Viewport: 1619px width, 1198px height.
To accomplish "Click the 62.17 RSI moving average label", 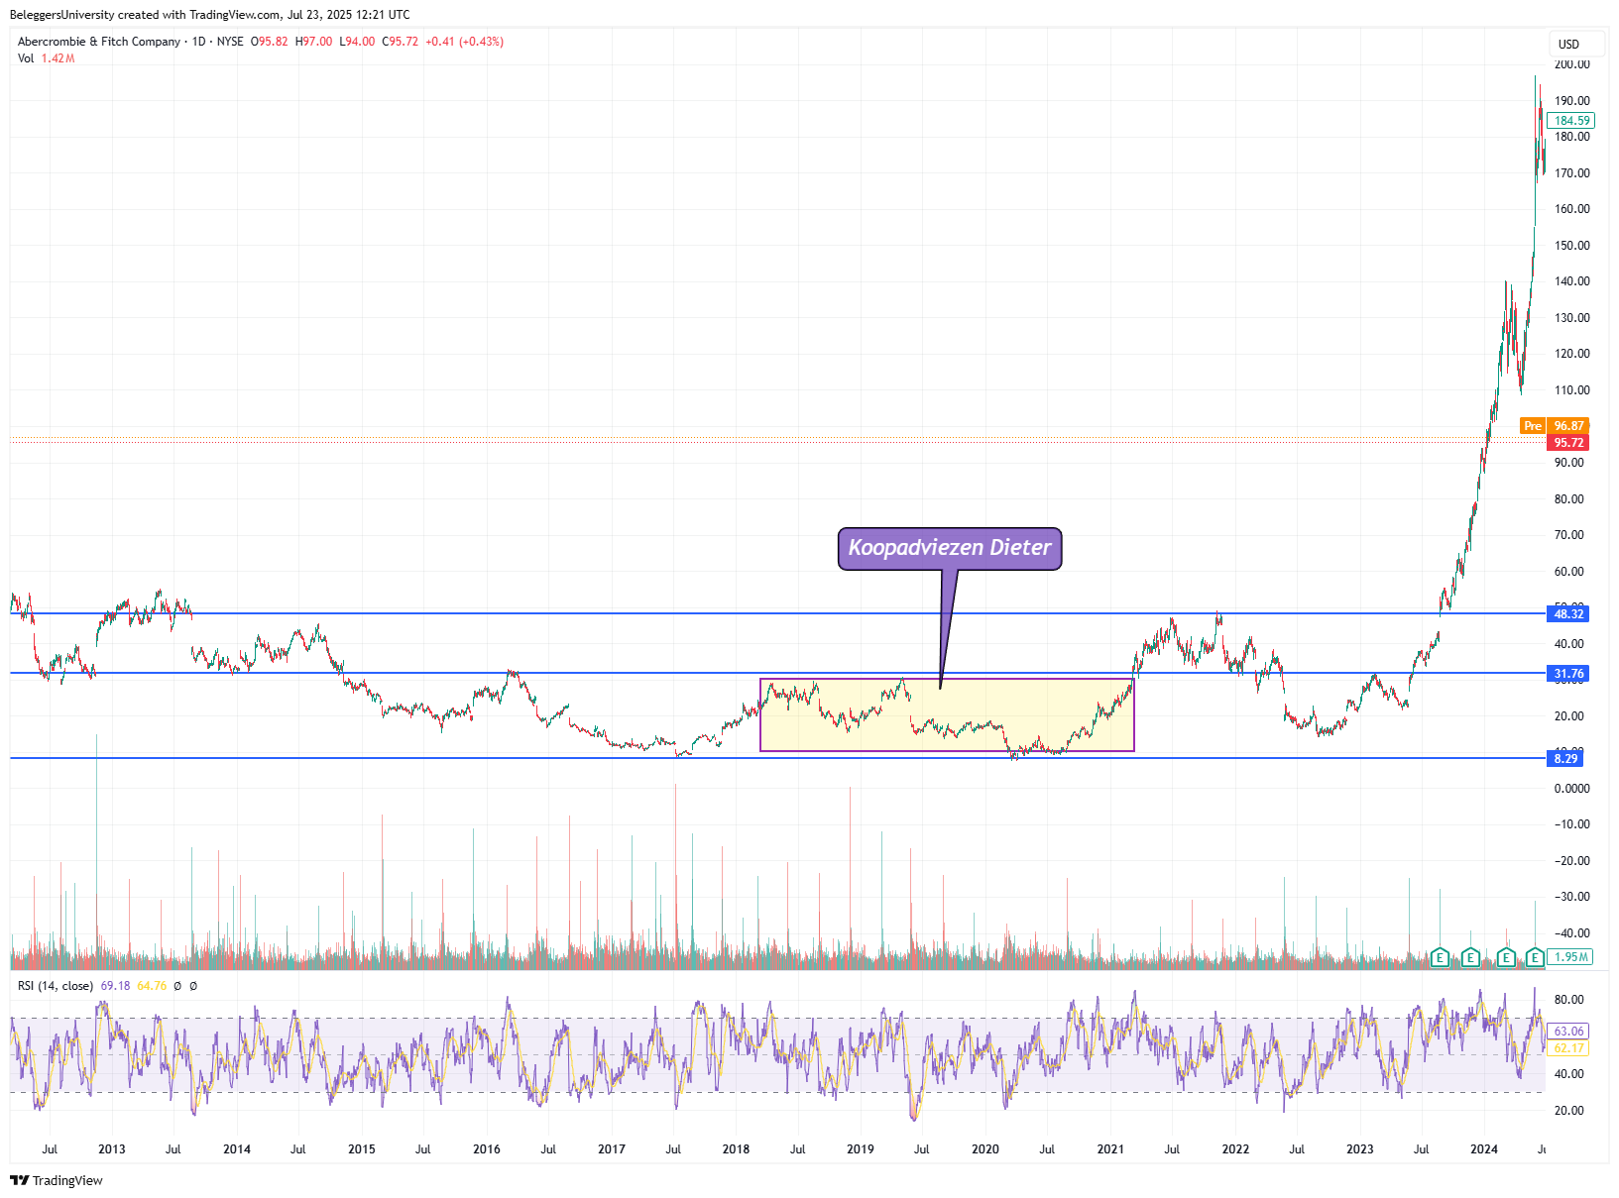I will 1567,1048.
